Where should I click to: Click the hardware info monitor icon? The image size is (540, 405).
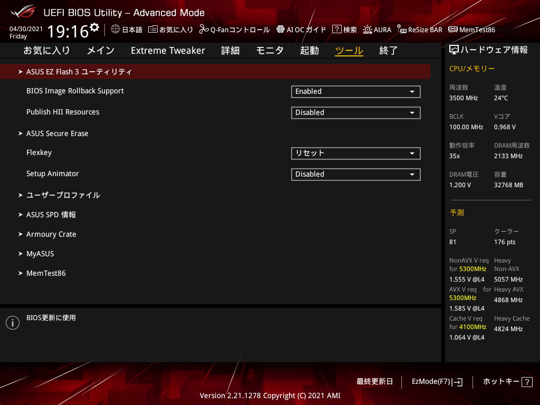[454, 50]
